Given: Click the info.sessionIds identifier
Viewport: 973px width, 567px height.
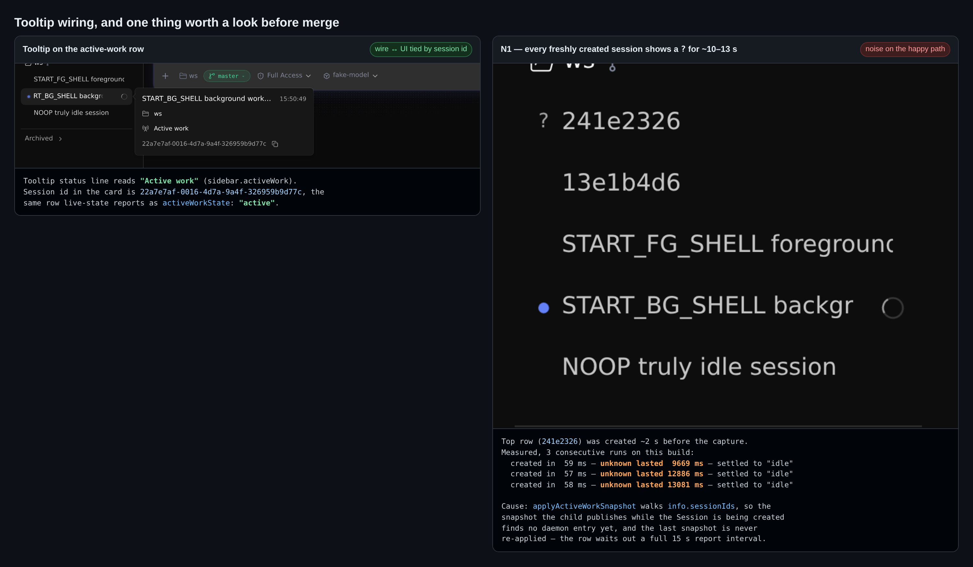Looking at the screenshot, I should pyautogui.click(x=701, y=506).
